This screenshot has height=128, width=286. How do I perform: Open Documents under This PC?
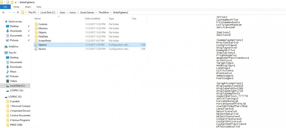point(16,62)
